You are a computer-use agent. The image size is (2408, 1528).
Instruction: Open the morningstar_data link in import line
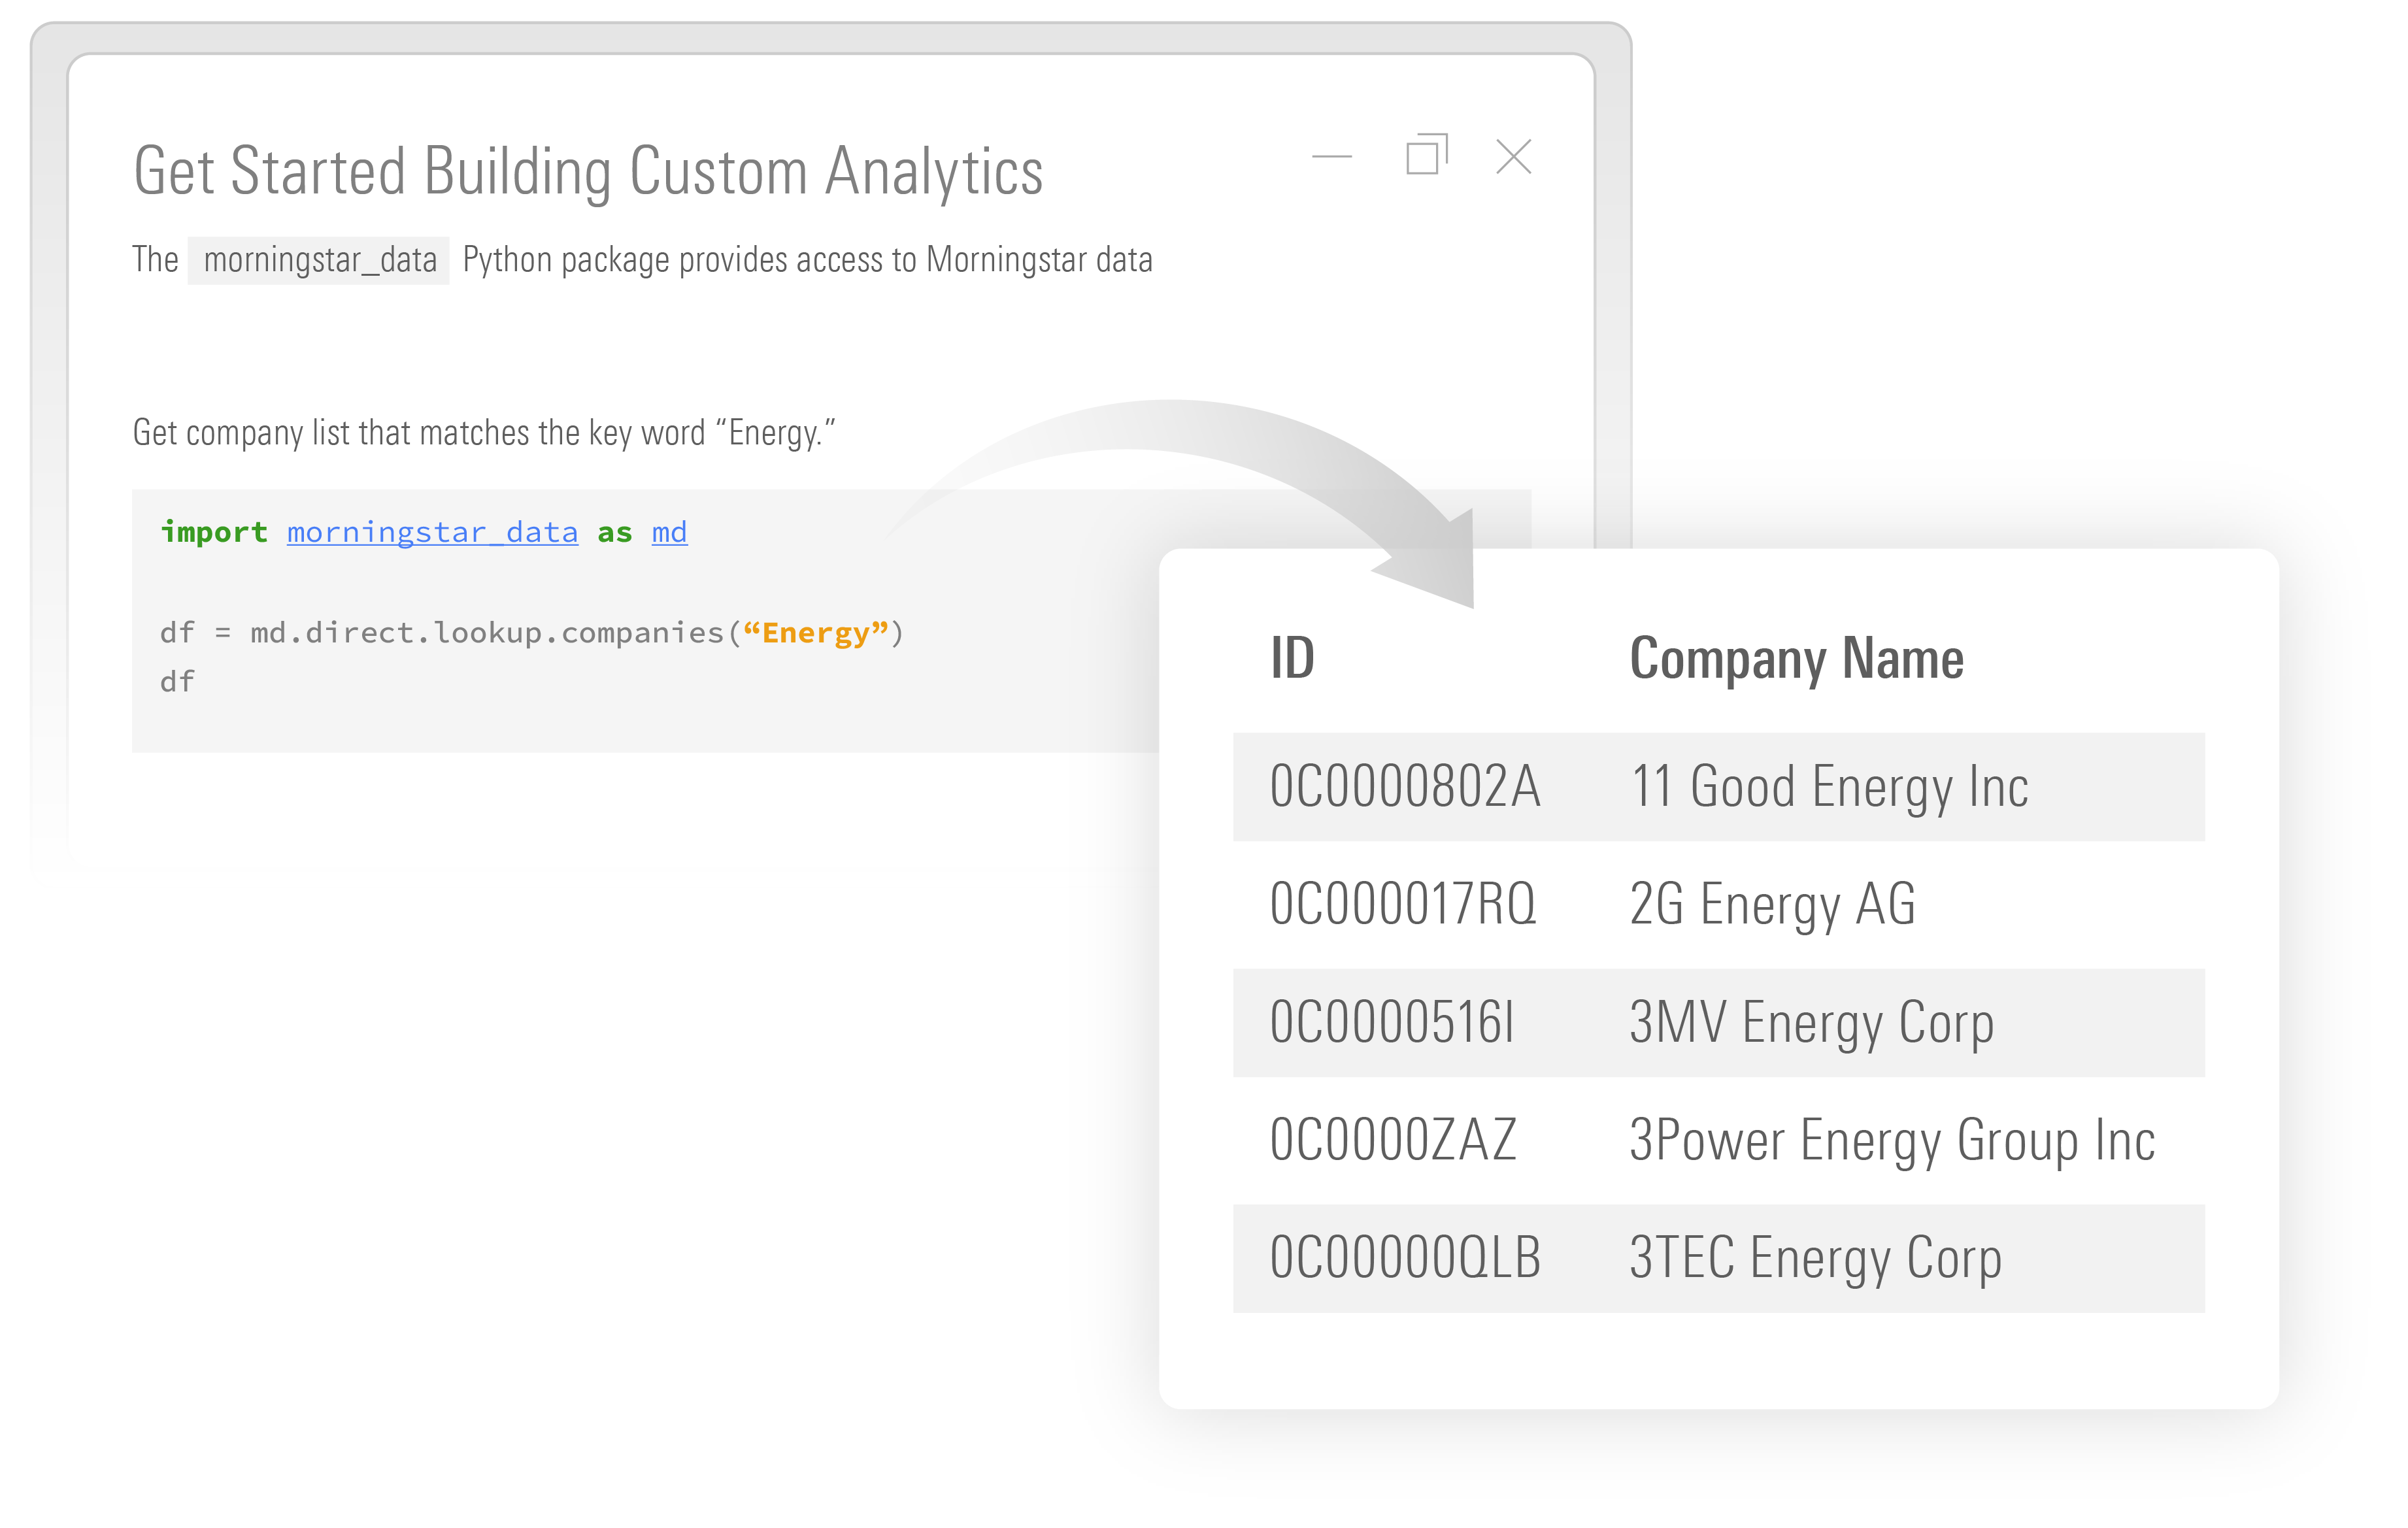432,532
